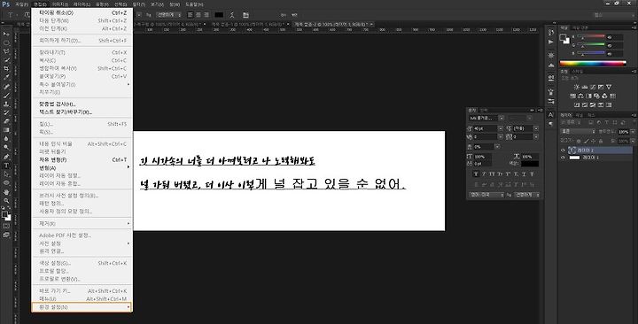Click the layer fill 100% field

tap(623, 141)
